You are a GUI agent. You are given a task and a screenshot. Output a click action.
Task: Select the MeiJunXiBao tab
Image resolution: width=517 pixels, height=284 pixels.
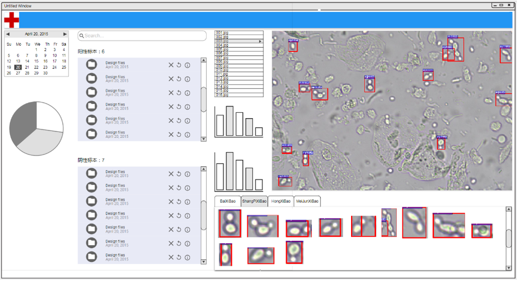tap(307, 201)
